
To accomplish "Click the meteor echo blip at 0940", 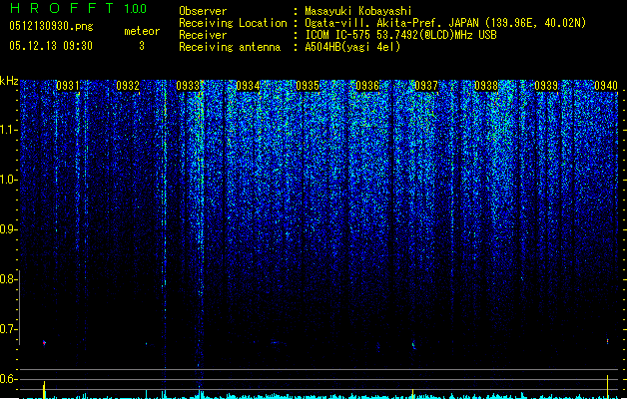I will [x=608, y=341].
